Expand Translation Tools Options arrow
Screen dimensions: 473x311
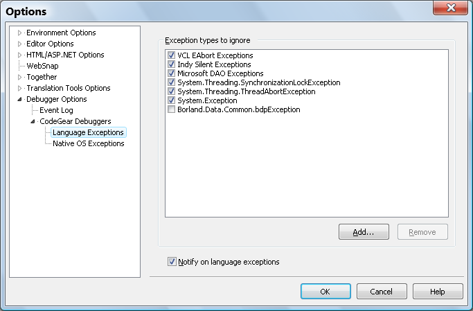click(x=19, y=89)
